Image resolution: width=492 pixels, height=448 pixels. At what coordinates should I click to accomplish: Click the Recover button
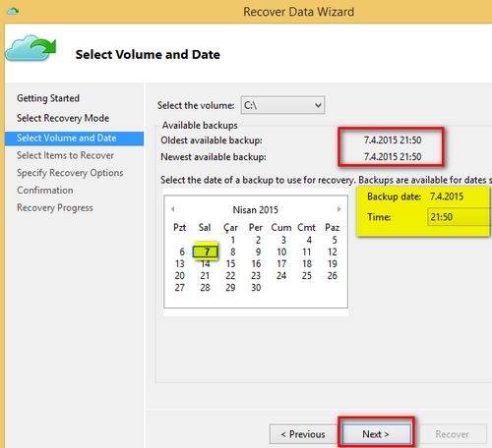coord(452,434)
